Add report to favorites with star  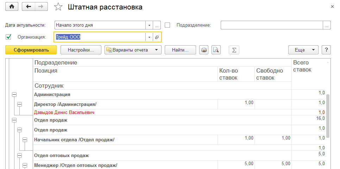[58, 7]
